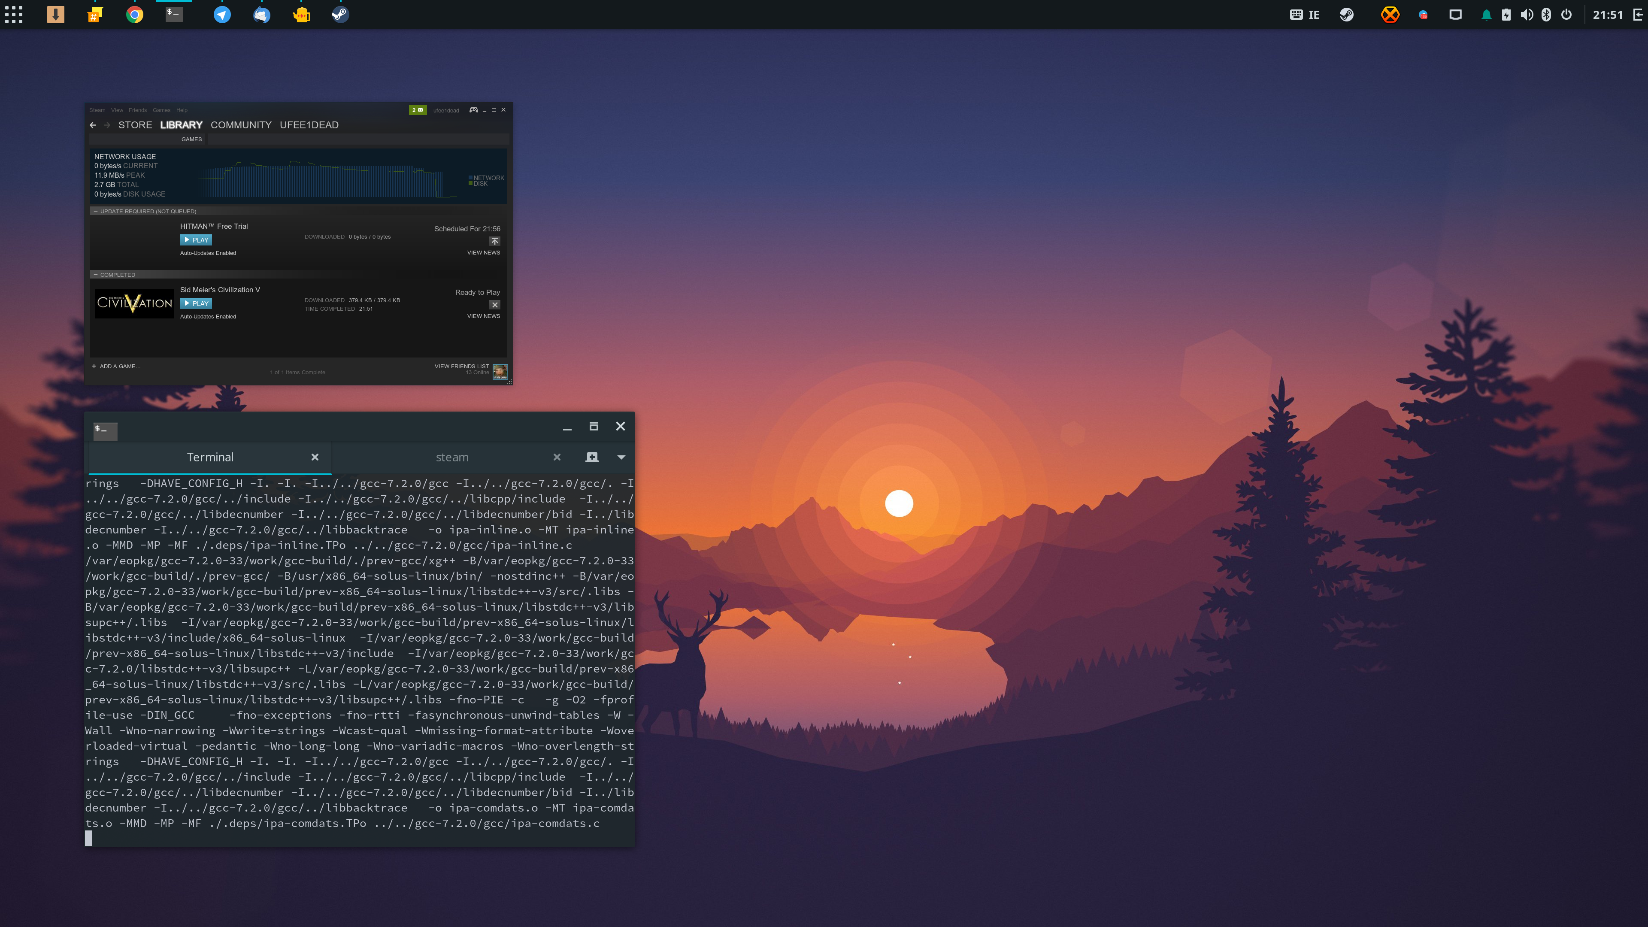Viewport: 1648px width, 927px height.
Task: View news for HITMAN Free Trial
Action: 483,253
